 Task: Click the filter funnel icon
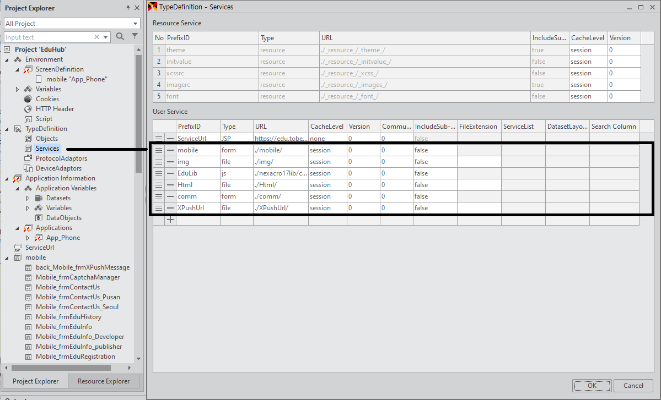[x=135, y=37]
